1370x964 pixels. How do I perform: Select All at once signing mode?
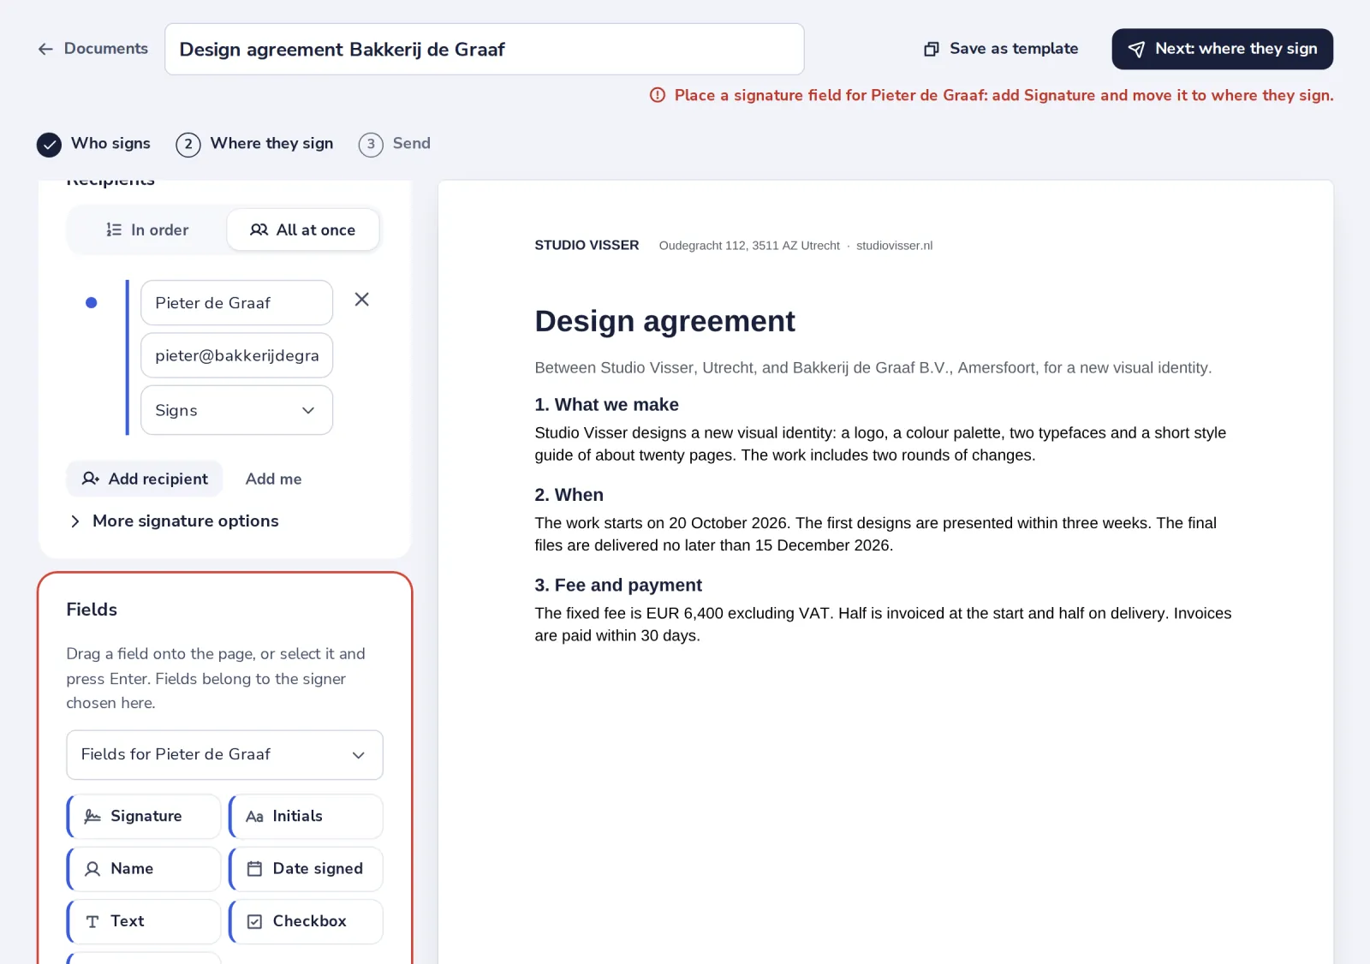pos(303,229)
